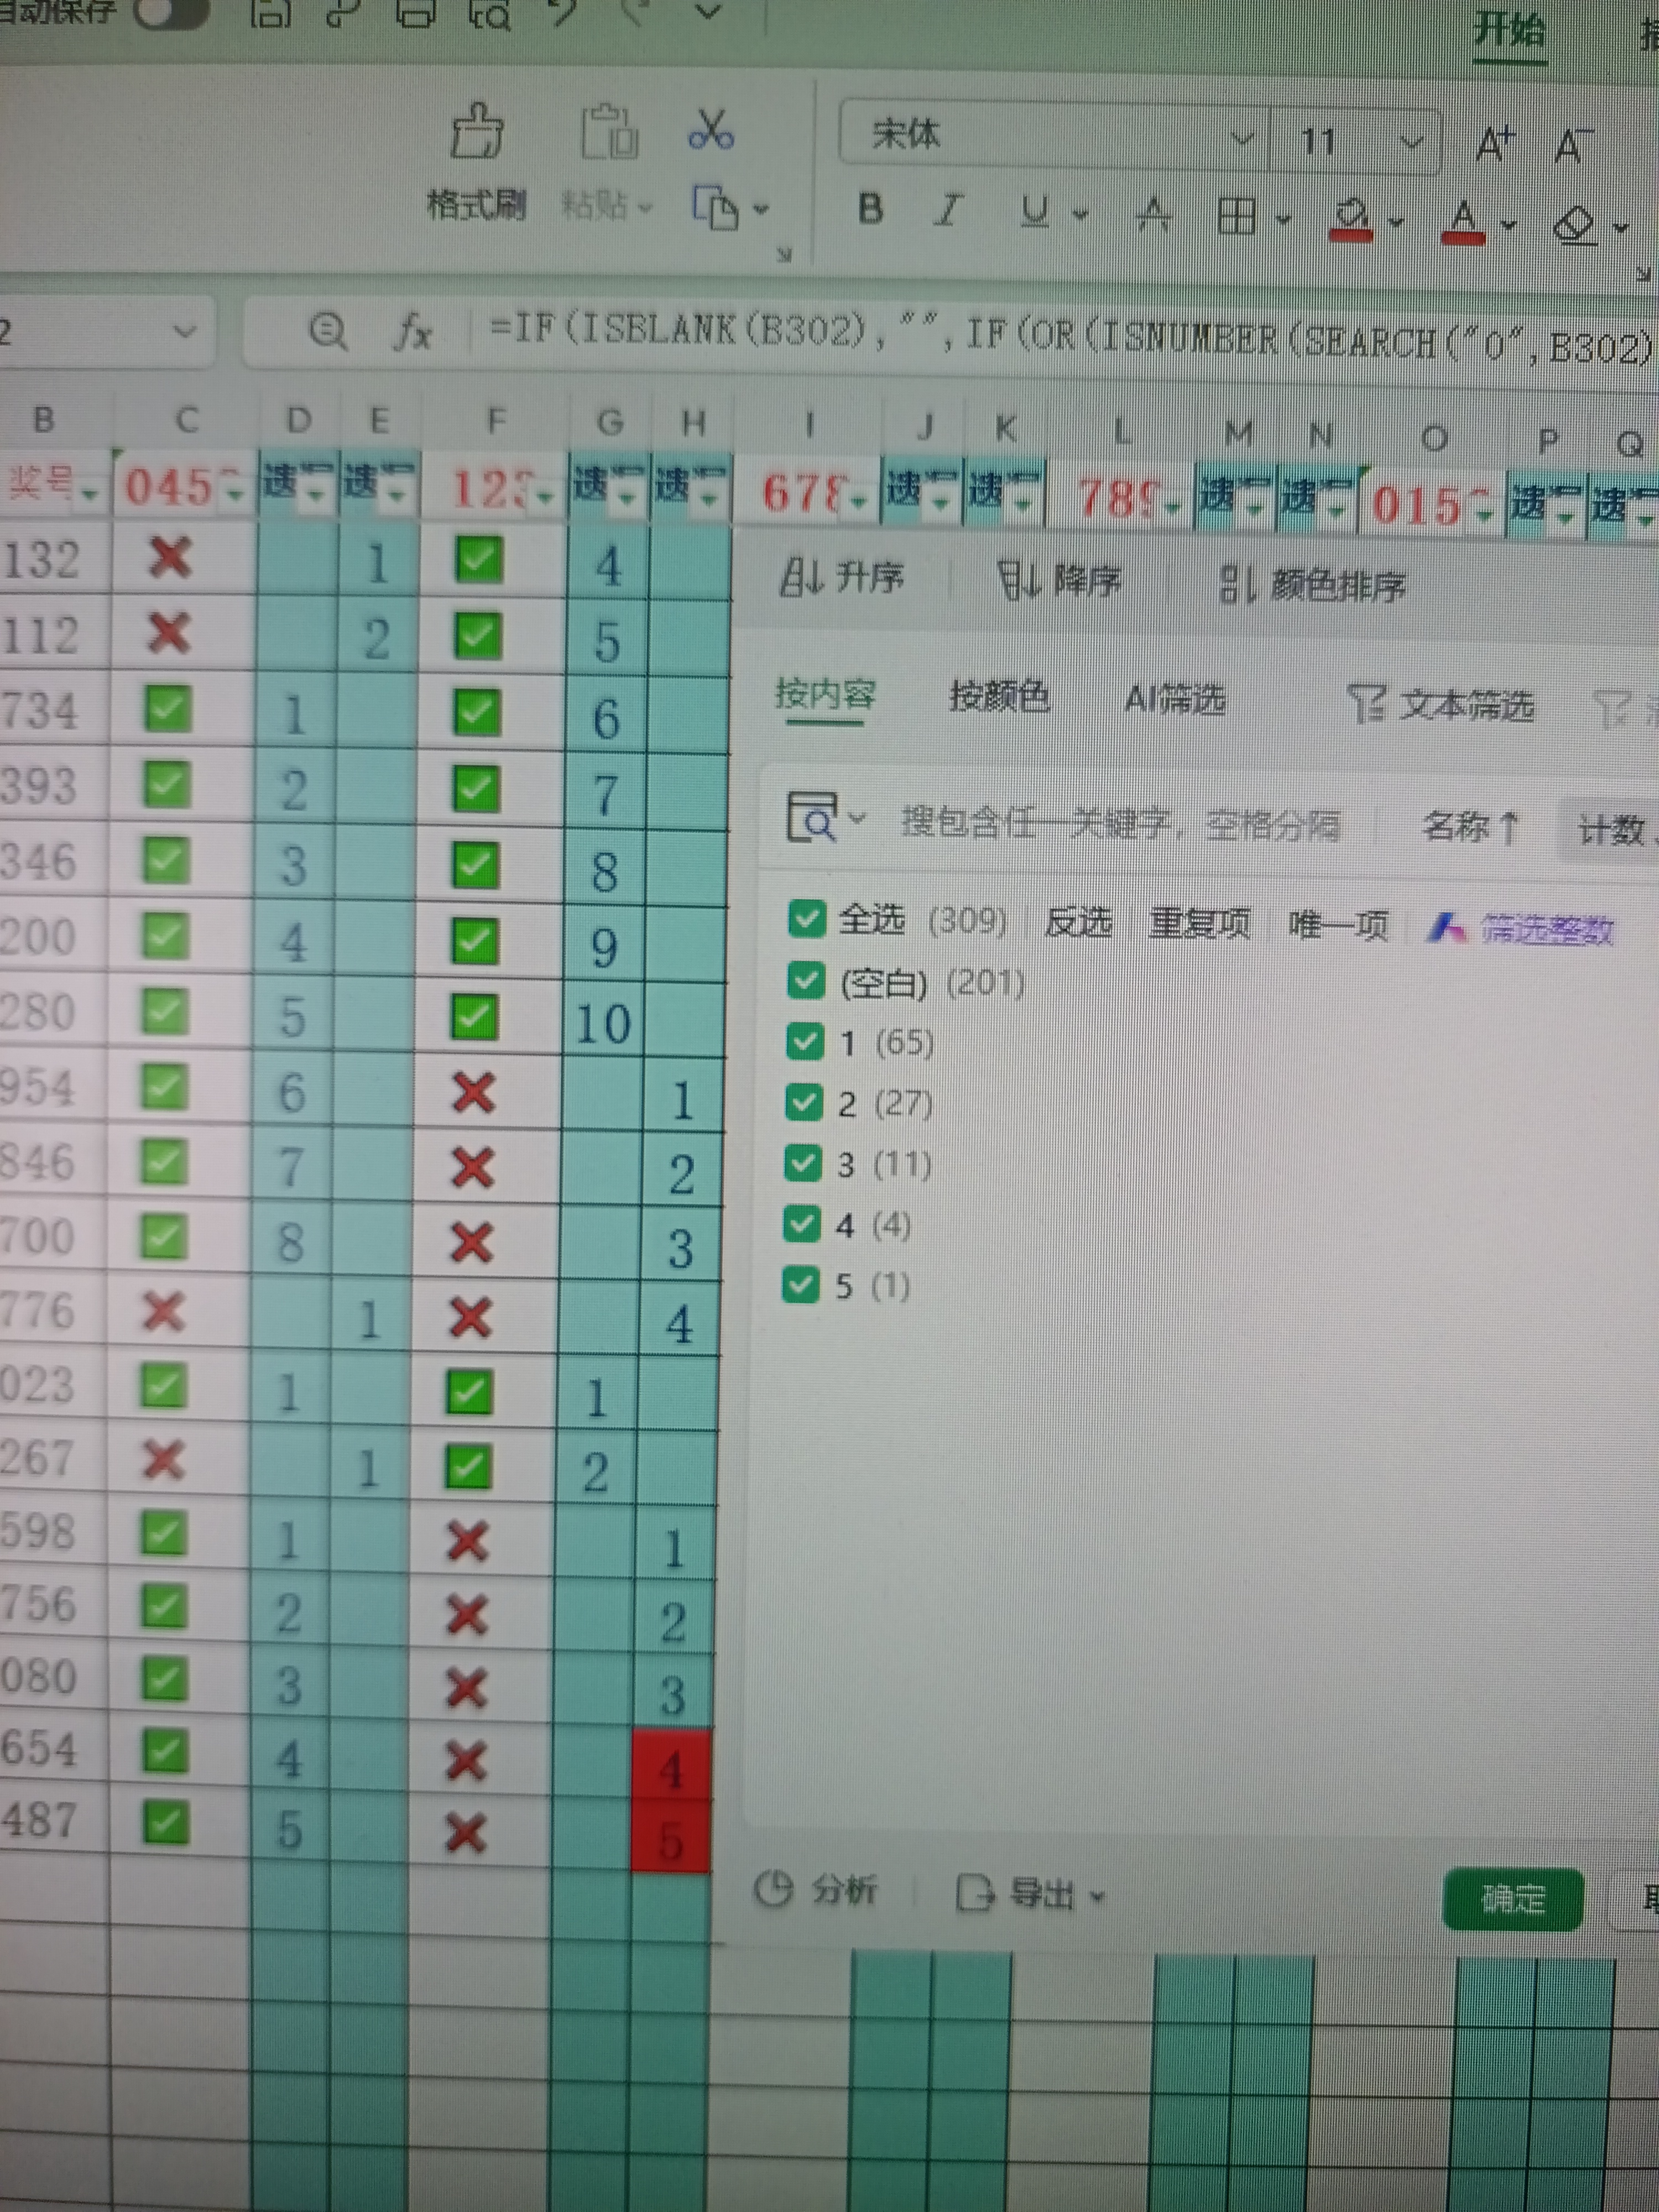
Task: Click 唯一项 (unique items) link
Action: (x=1339, y=926)
